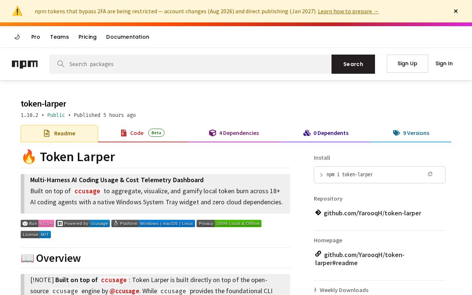Focus the Search packages field
Screen dimensions: 472x295
190,64
